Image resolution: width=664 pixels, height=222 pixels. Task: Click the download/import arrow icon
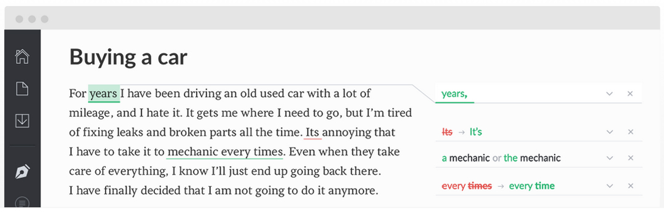22,121
